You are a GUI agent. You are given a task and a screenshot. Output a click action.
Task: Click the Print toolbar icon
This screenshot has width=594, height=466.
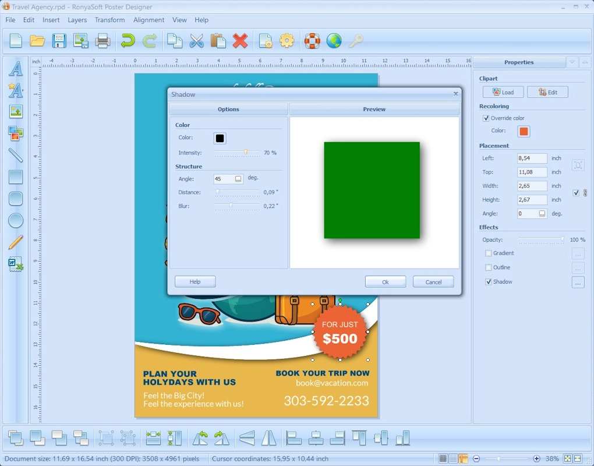coord(102,41)
